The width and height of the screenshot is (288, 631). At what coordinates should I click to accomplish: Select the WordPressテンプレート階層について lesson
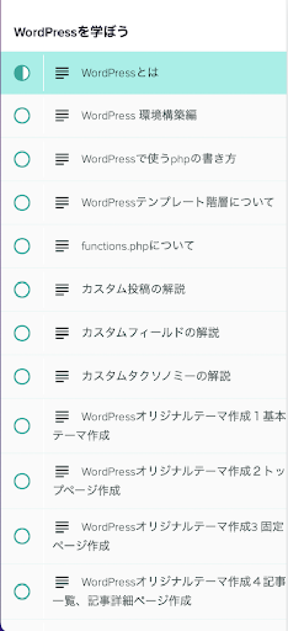(x=177, y=202)
